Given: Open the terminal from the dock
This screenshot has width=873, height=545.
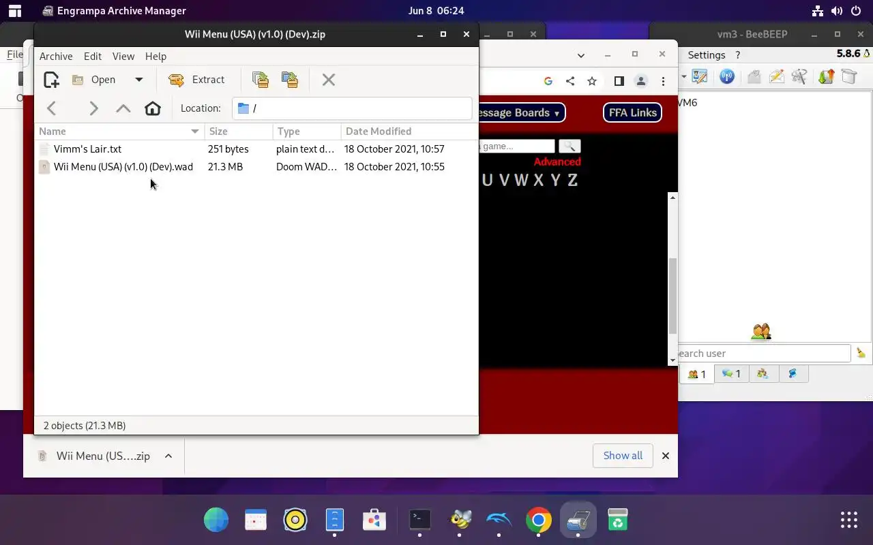Looking at the screenshot, I should (x=419, y=520).
